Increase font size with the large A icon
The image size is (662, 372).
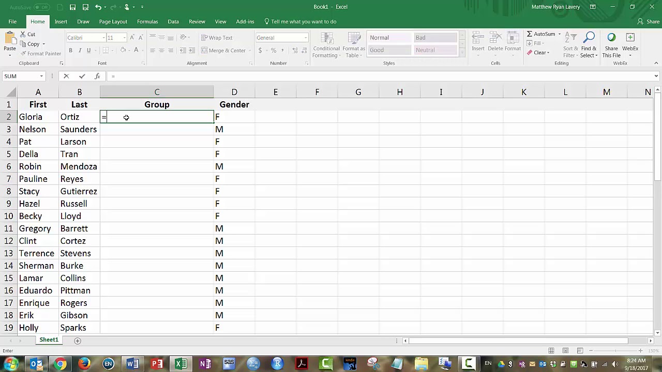click(x=132, y=38)
